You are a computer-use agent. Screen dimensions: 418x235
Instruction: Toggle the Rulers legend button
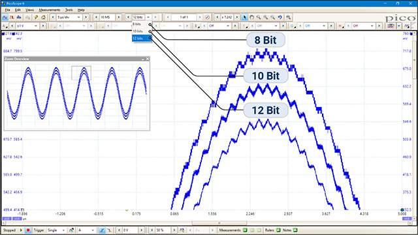coord(278,230)
